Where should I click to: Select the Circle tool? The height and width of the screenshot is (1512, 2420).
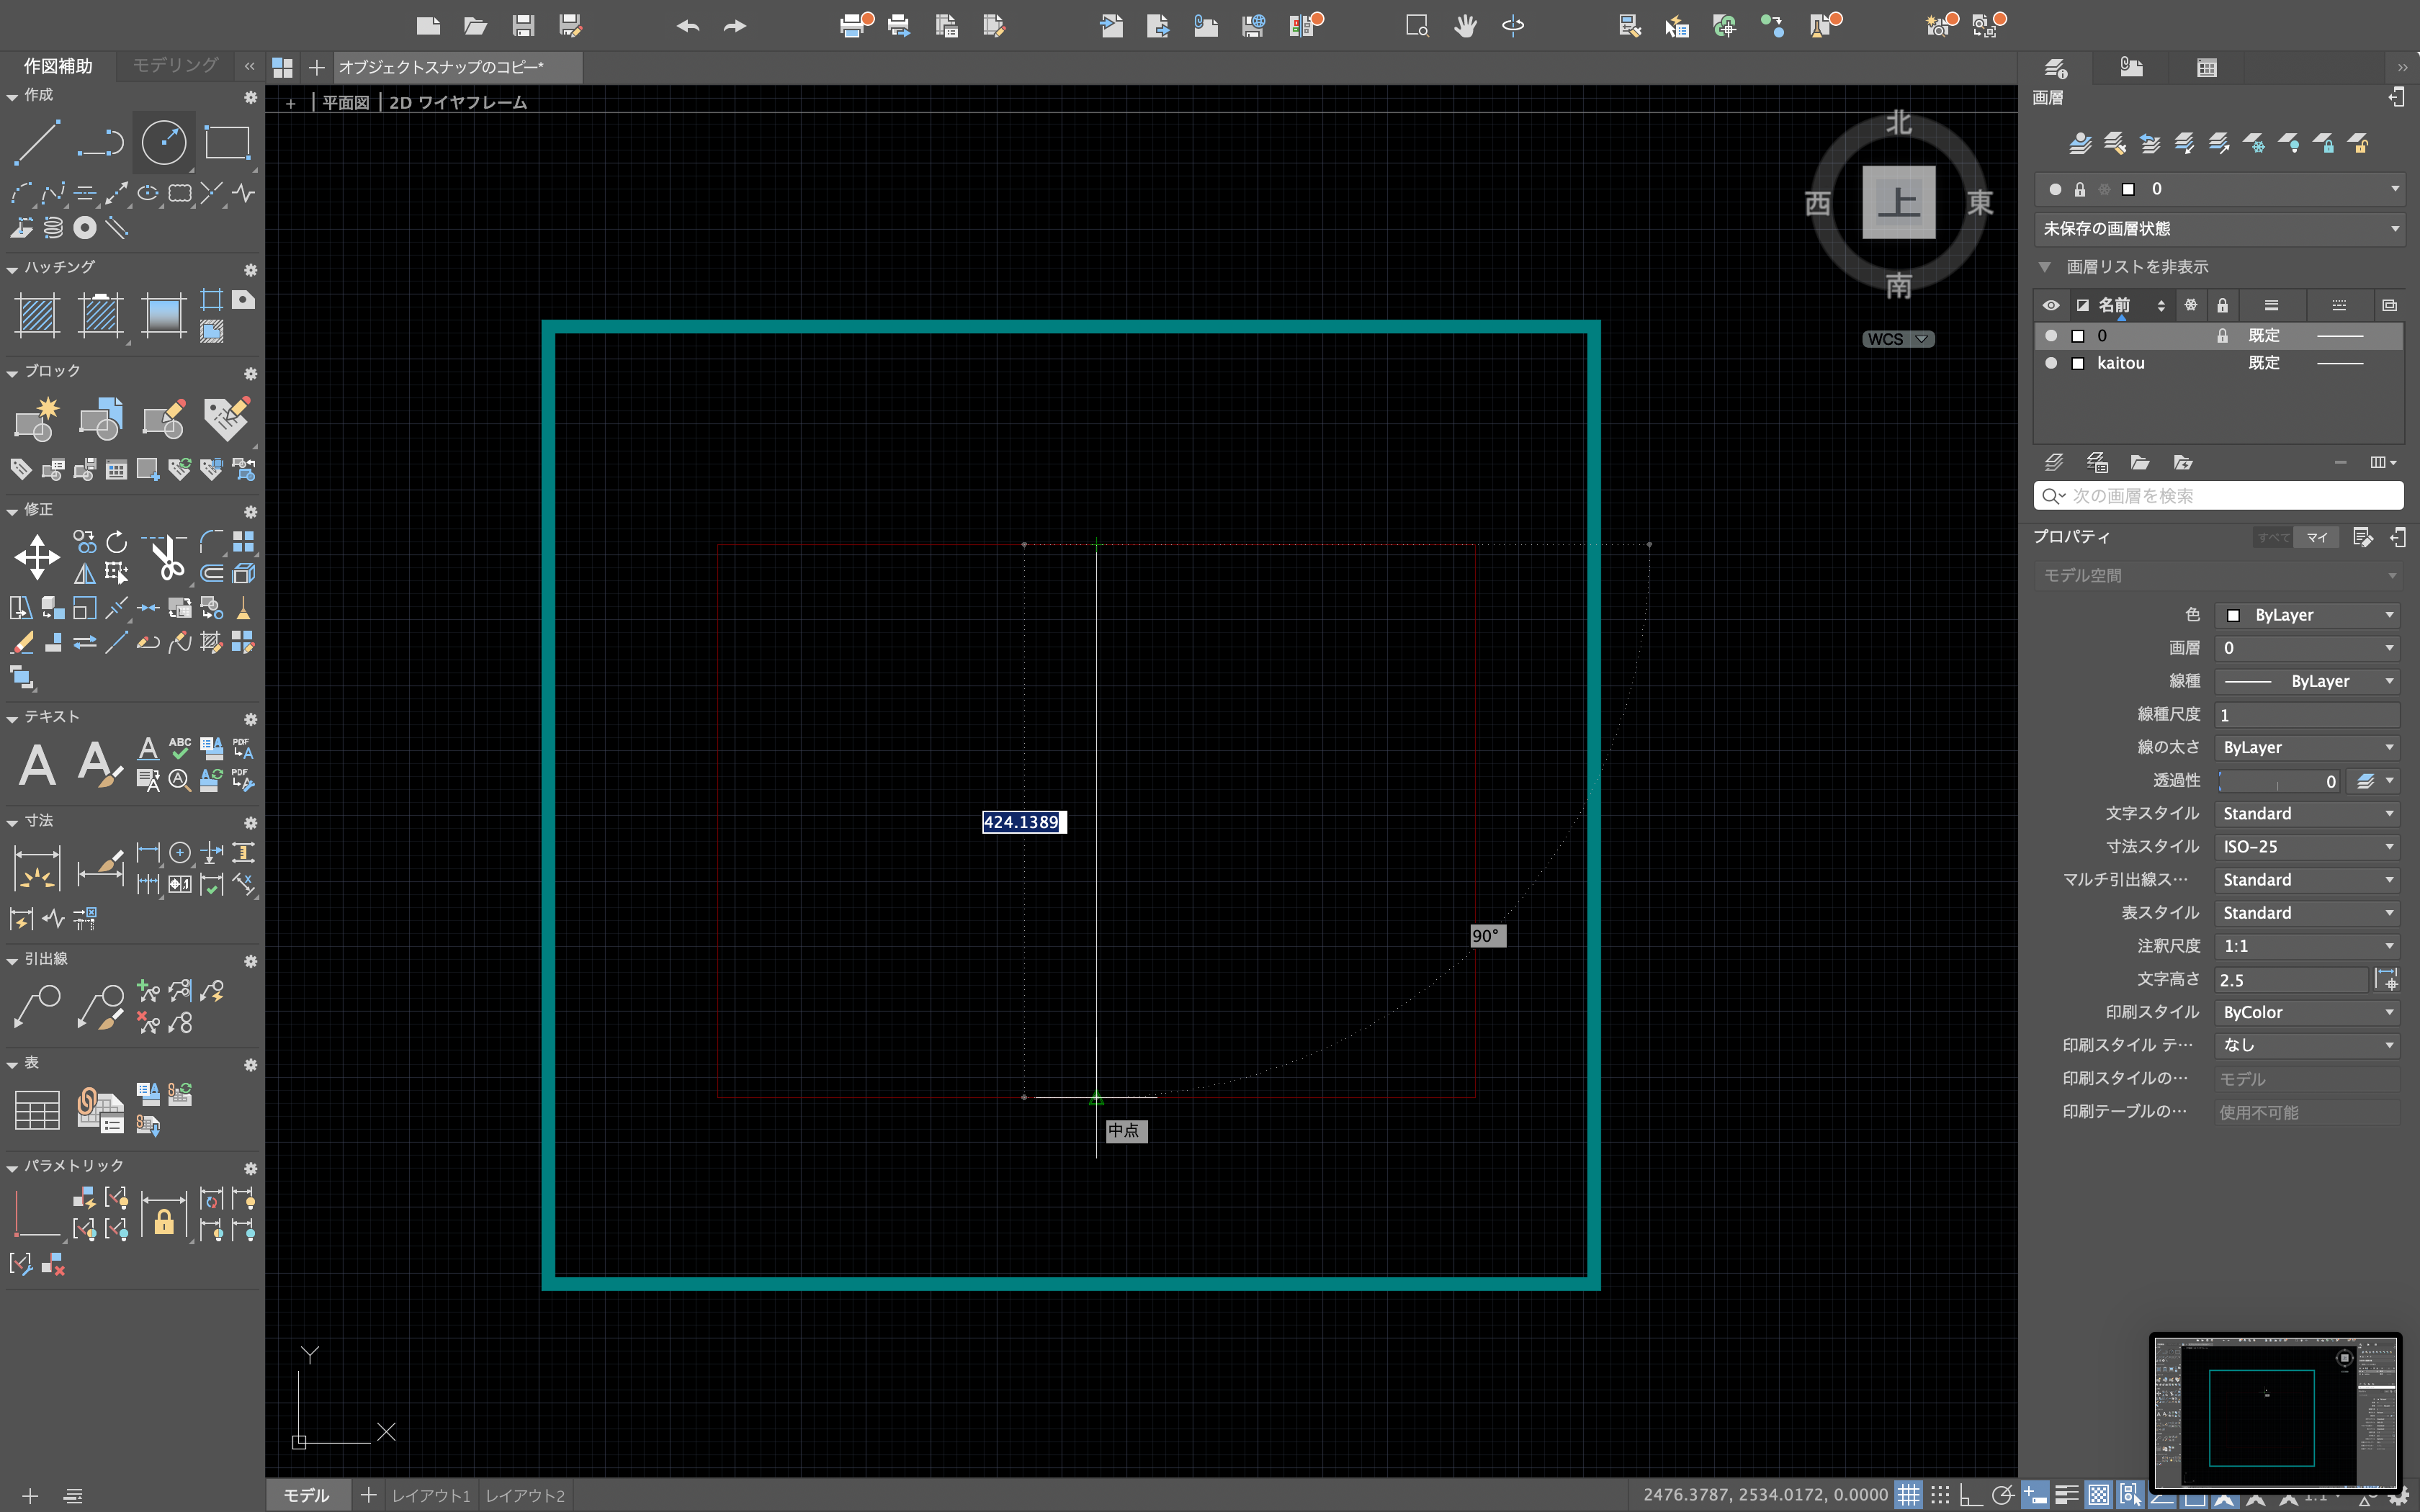click(163, 142)
